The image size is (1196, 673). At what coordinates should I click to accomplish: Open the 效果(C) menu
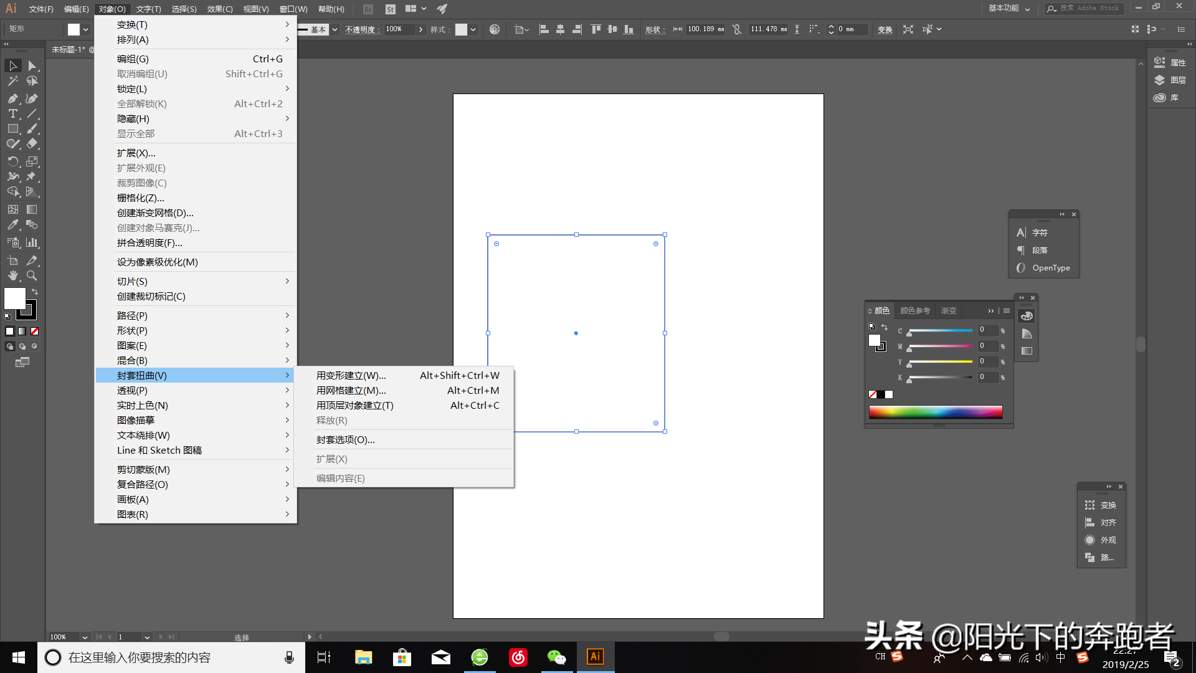220,9
